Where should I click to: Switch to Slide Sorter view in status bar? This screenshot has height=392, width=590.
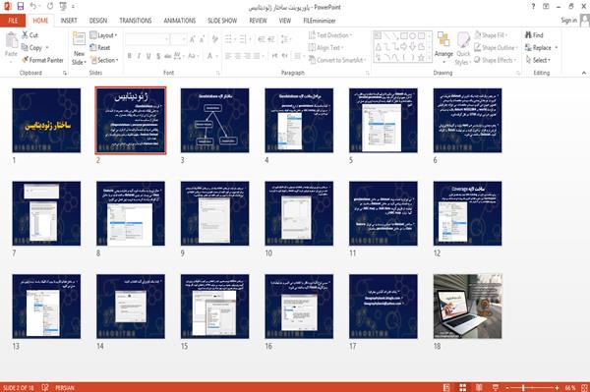pyautogui.click(x=462, y=387)
